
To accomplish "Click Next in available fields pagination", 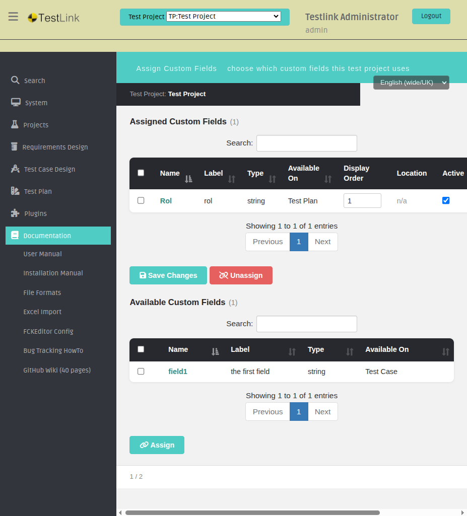I will pos(323,412).
